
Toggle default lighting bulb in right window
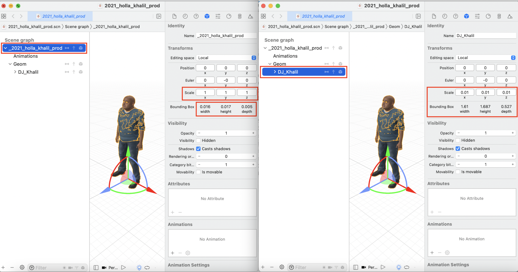pos(399,267)
